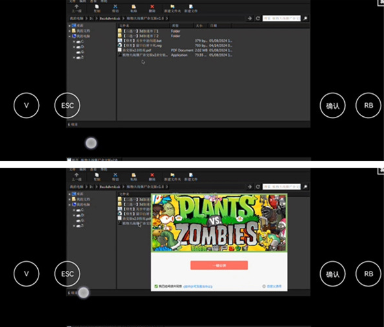Click BaiduNetdisk breadcrumb, frame without installer
The width and height of the screenshot is (384, 327).
110,18
